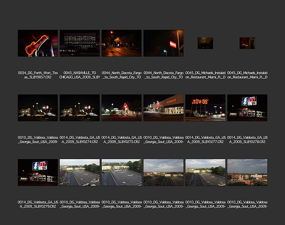Select the empty street with orange streetlights photo
The image size is (285, 225).
point(121,43)
